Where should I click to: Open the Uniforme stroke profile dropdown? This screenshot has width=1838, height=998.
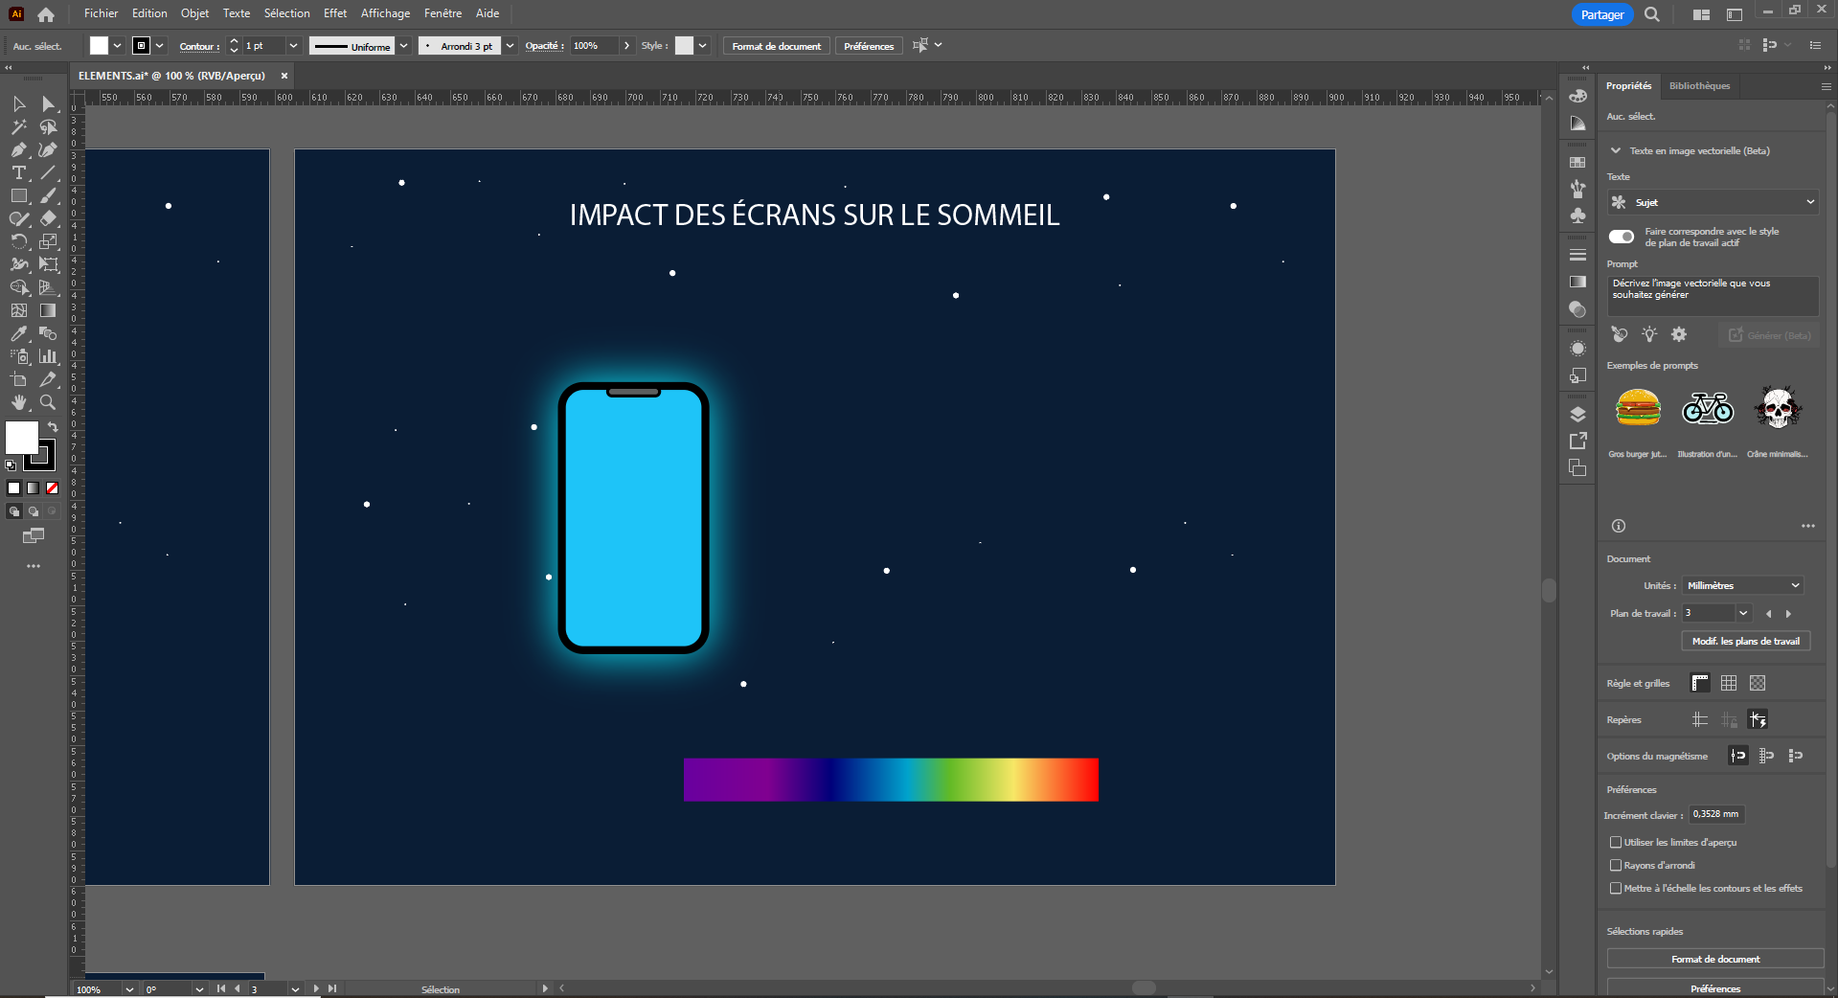404,45
